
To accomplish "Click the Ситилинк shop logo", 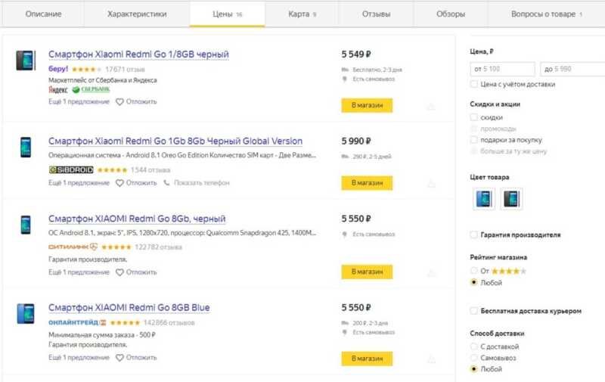I will tap(73, 247).
